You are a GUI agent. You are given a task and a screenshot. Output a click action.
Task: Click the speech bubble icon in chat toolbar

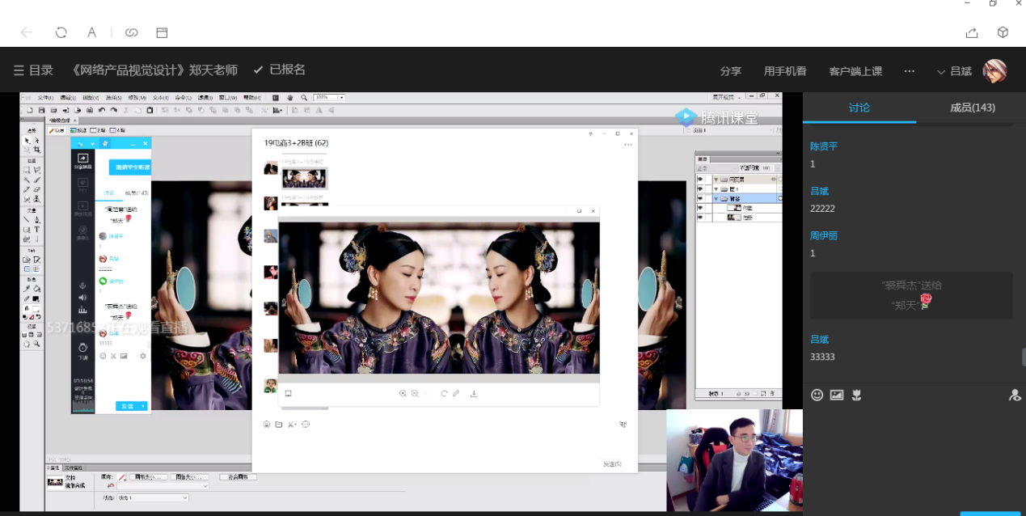pyautogui.click(x=306, y=424)
